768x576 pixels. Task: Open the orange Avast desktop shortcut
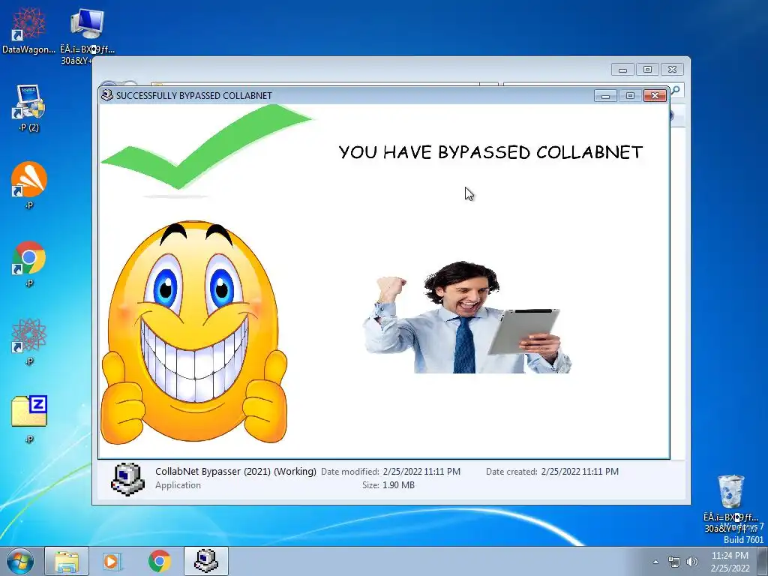click(x=29, y=185)
